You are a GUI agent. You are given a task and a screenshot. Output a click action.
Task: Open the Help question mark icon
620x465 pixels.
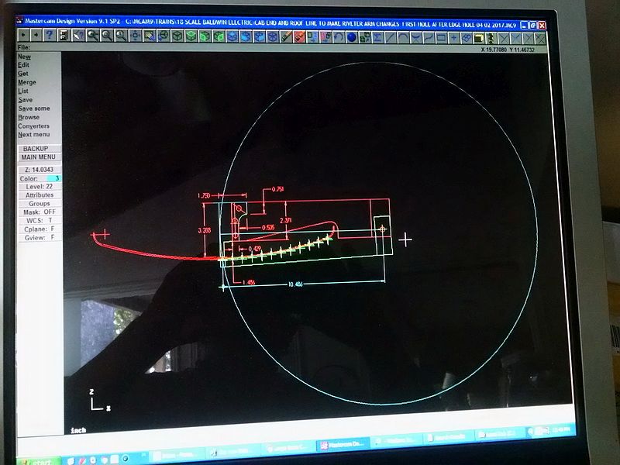50,35
